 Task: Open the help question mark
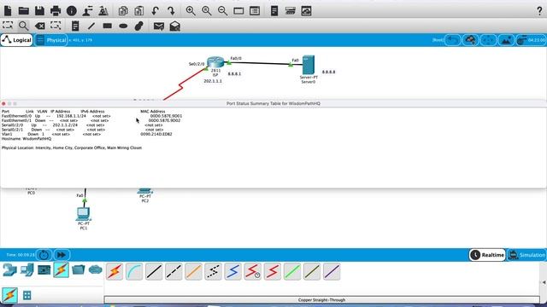(x=539, y=11)
